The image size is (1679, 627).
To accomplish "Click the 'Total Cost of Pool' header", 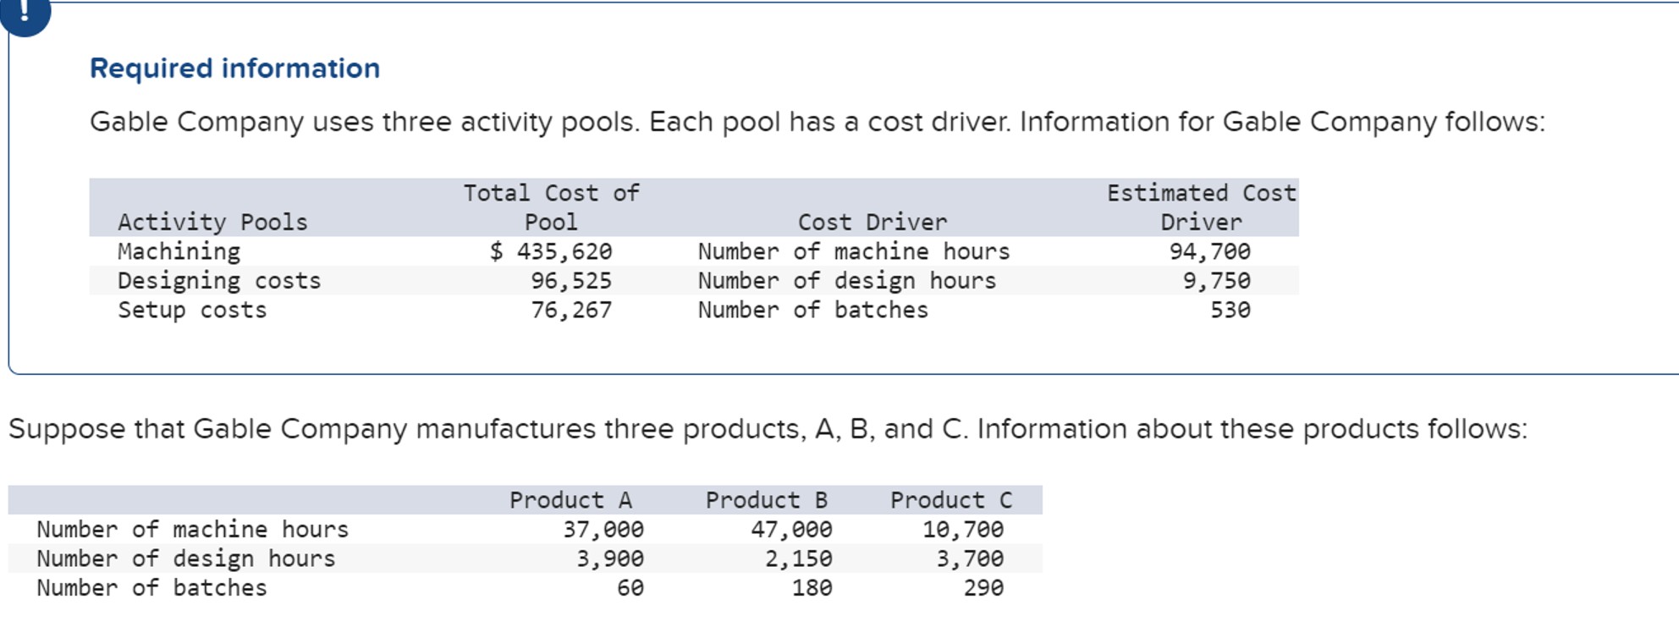I will [x=551, y=207].
